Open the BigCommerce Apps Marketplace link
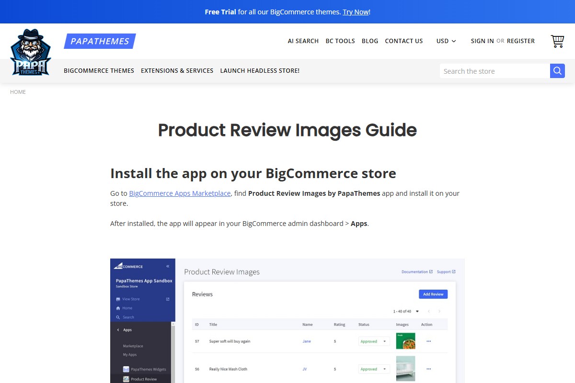 (180, 193)
